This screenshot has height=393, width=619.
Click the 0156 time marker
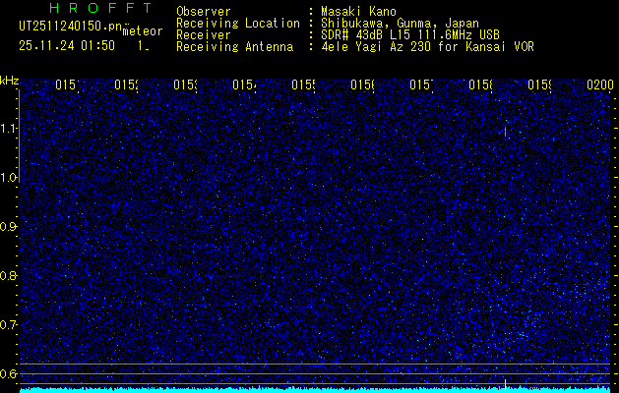362,84
